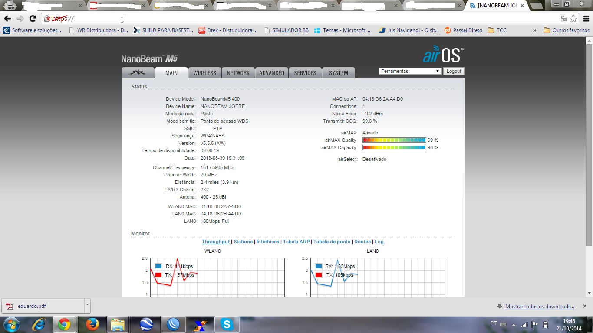The height and width of the screenshot is (333, 593).
Task: Reload the page with the refresh icon
Action: pos(33,19)
